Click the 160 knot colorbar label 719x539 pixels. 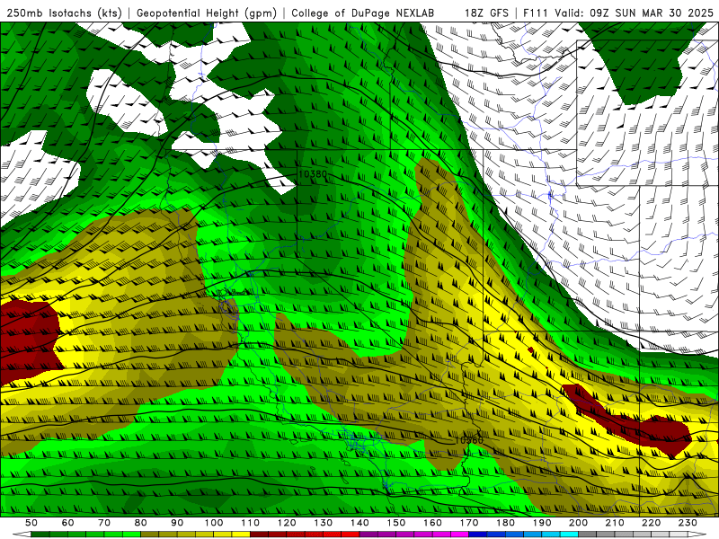(x=432, y=523)
